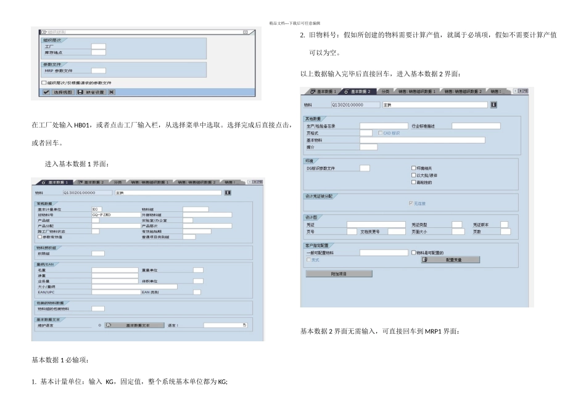Open 销售: 销售组织数据 1 tab in the left screen
Image resolution: width=586 pixels, height=414 pixels.
149,182
